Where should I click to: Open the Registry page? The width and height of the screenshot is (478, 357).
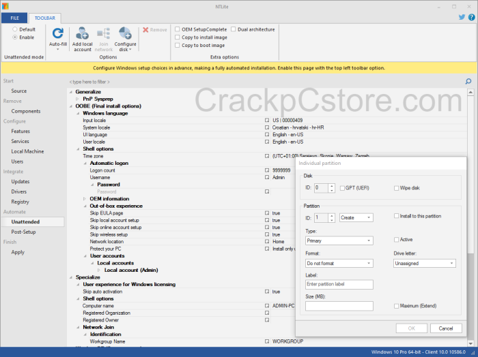tap(20, 202)
